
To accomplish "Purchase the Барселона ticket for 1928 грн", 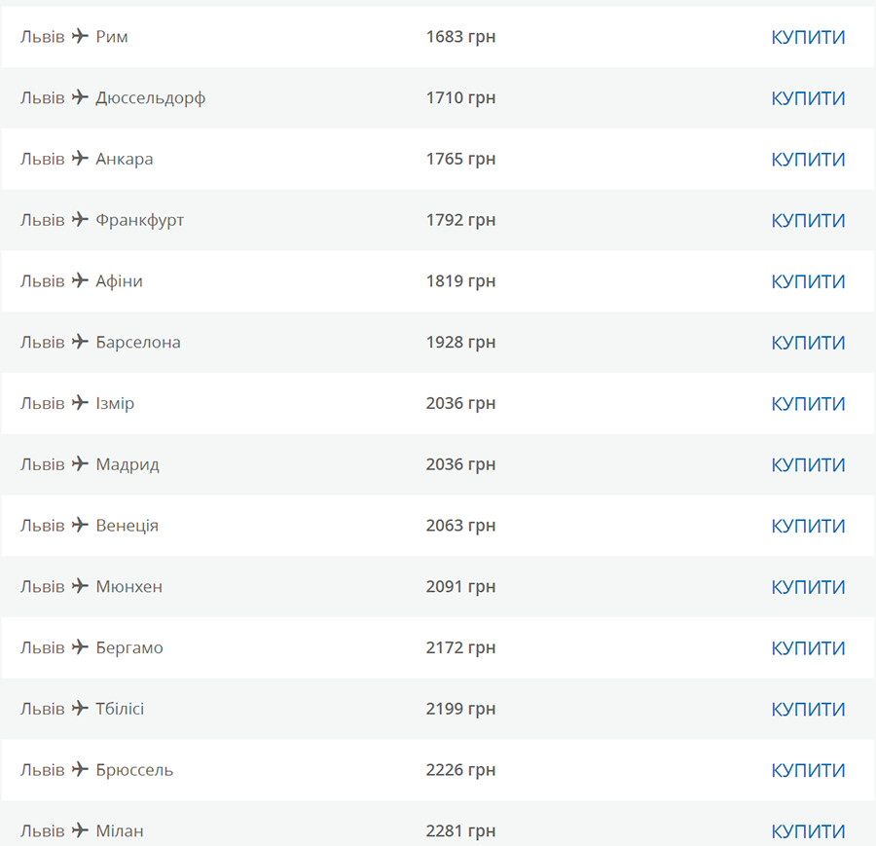I will 808,343.
